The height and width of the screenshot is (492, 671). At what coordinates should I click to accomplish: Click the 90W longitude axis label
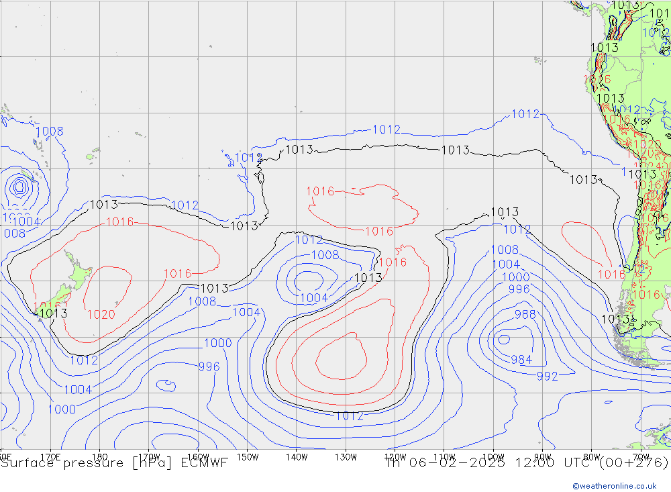(542, 457)
